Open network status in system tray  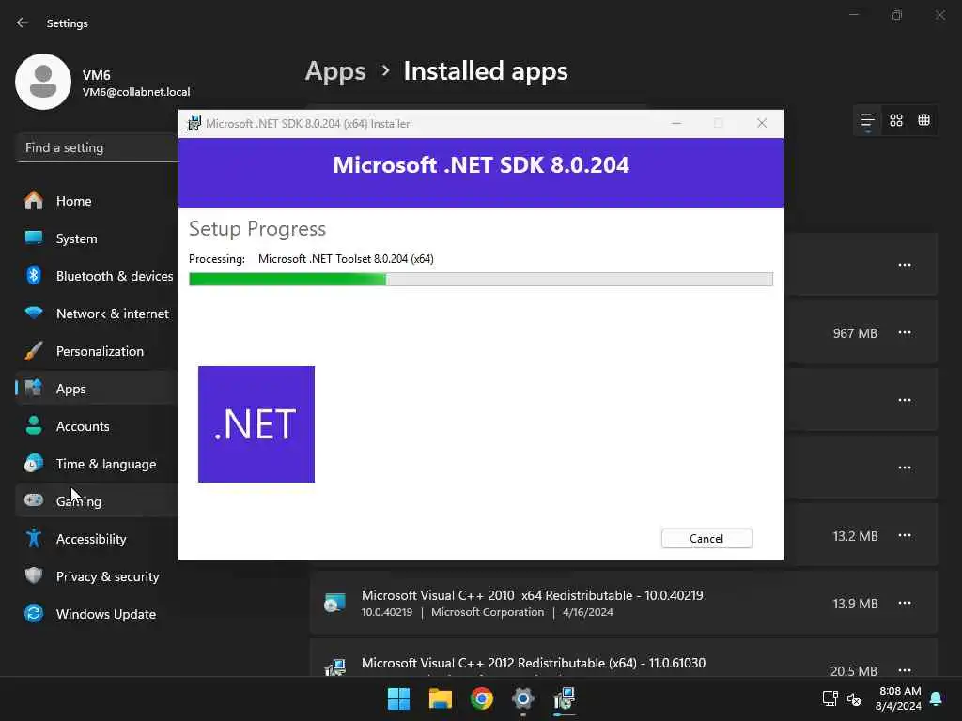pyautogui.click(x=830, y=698)
